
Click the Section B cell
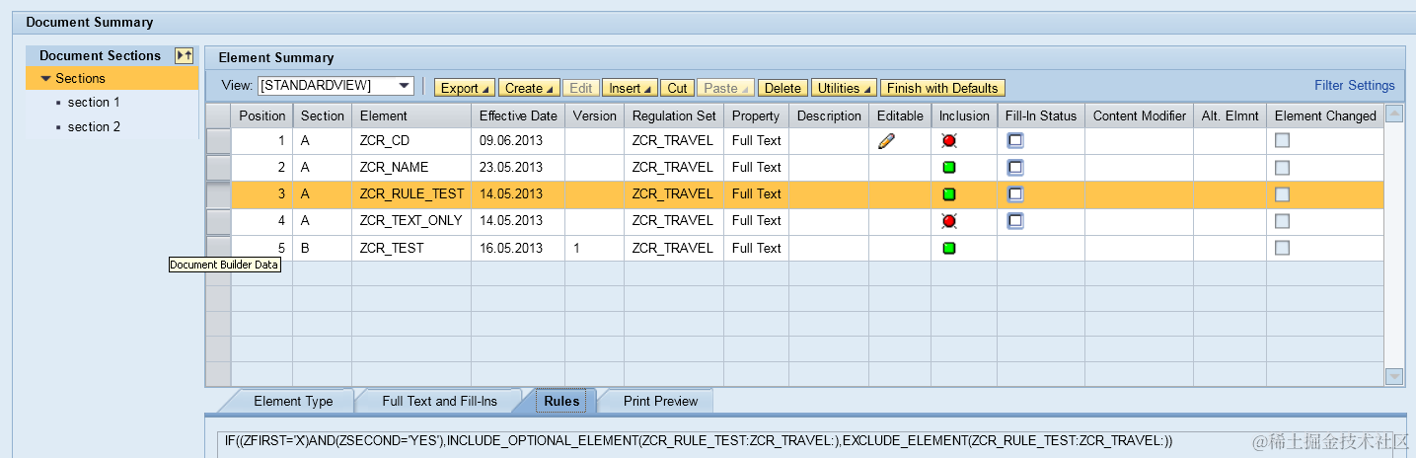pyautogui.click(x=322, y=248)
